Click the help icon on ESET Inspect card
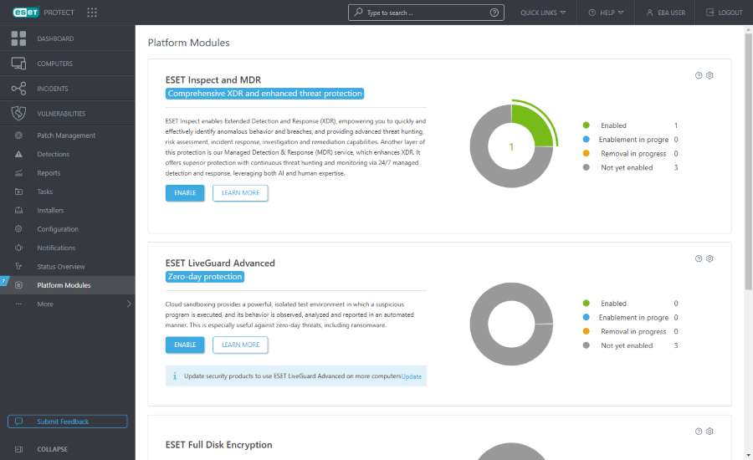 click(699, 75)
